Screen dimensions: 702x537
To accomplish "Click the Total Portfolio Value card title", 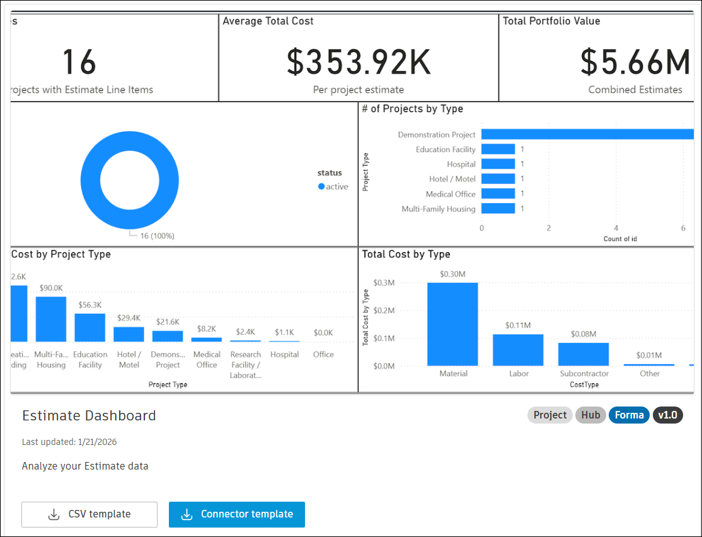I will 551,21.
